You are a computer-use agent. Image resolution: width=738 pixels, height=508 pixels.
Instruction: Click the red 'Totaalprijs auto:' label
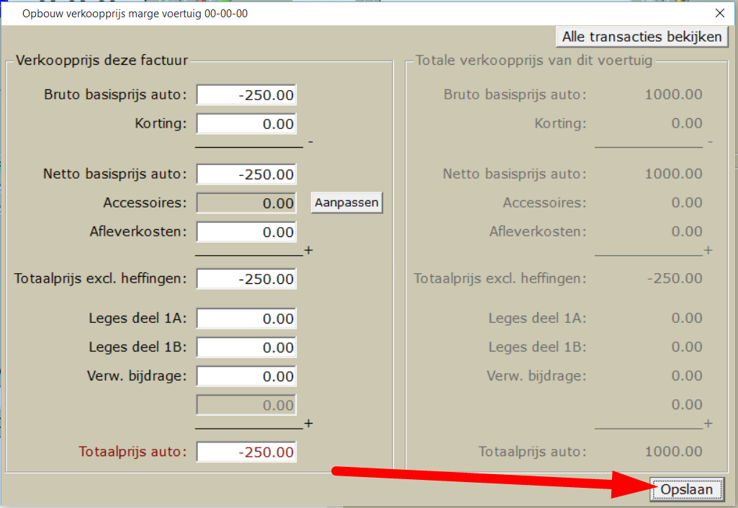(132, 452)
